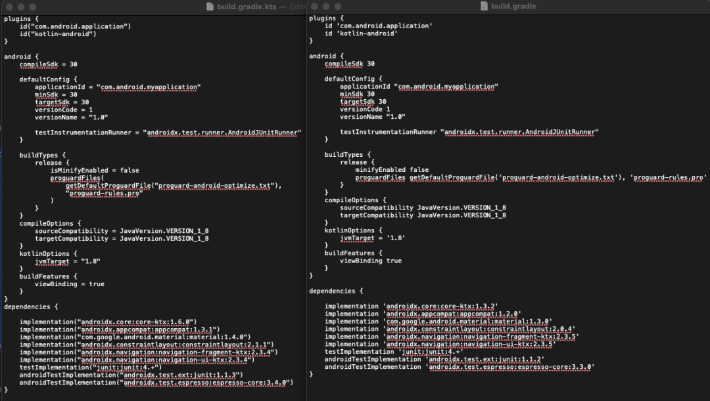Click jvmTarget = "1.8" in kts window
Image resolution: width=710 pixels, height=401 pixels.
(x=68, y=261)
